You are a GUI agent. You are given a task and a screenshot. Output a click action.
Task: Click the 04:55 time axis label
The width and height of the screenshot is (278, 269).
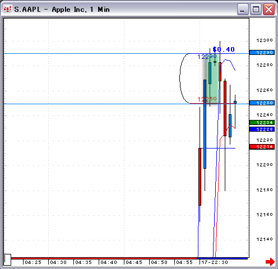click(184, 262)
